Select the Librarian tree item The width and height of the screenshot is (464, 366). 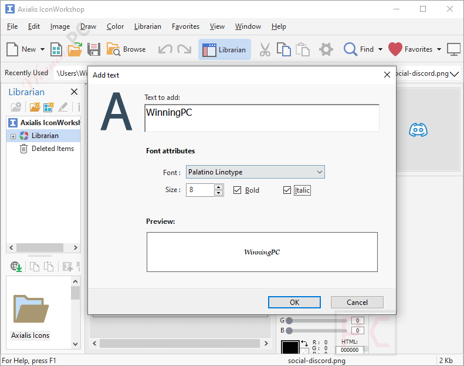click(45, 136)
